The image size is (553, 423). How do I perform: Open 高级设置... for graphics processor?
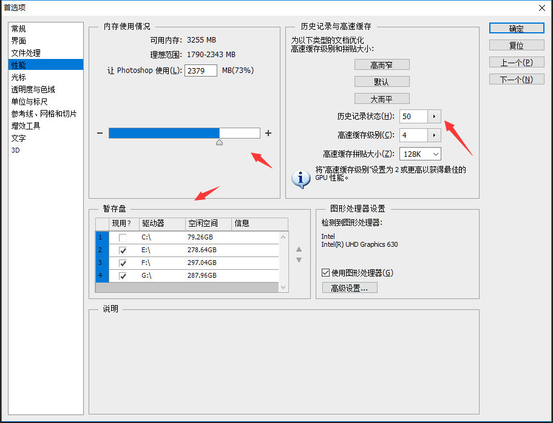pos(350,287)
